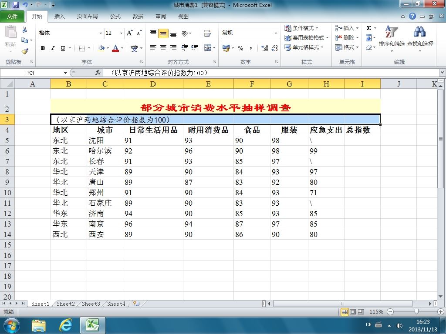Open the File (文件) tab
Viewport: 446px width, 334px height.
click(x=12, y=17)
